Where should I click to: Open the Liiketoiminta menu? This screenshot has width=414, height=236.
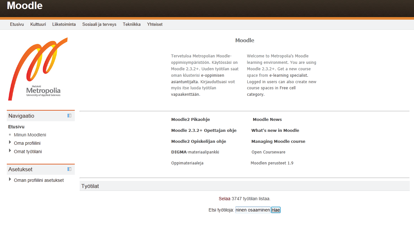click(64, 25)
